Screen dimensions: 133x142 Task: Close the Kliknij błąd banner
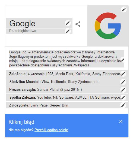pos(121,121)
